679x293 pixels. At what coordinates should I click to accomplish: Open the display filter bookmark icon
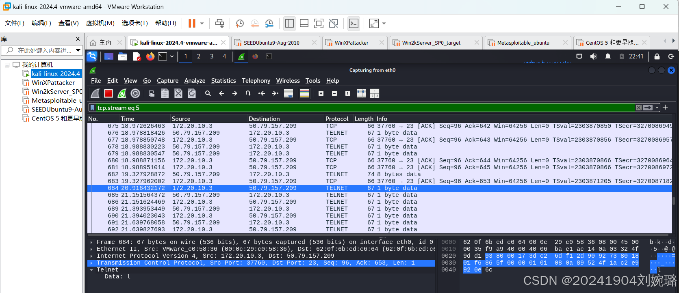coord(93,108)
